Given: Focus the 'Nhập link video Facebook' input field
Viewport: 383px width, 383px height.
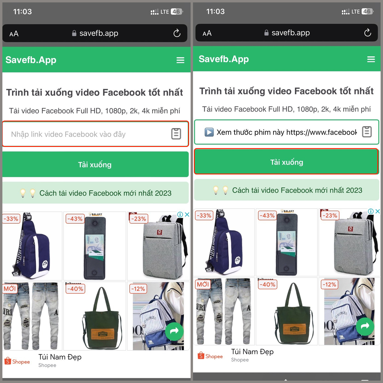Looking at the screenshot, I should pyautogui.click(x=95, y=134).
